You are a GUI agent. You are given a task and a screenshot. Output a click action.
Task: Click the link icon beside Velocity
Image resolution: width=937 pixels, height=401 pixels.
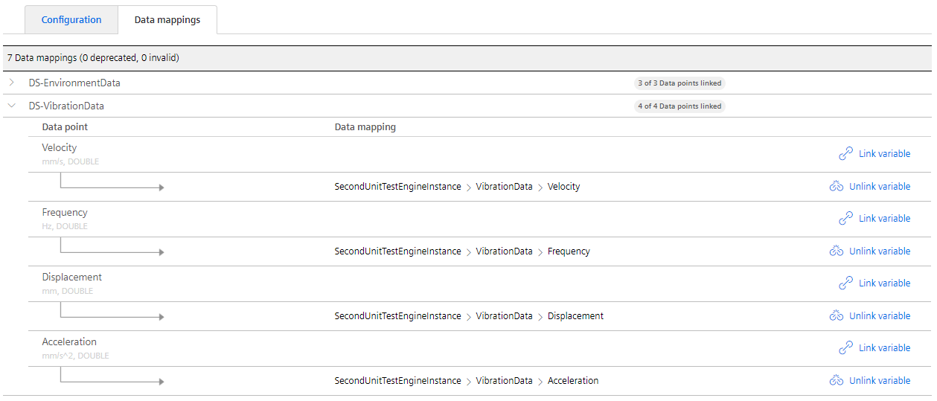[x=845, y=154]
